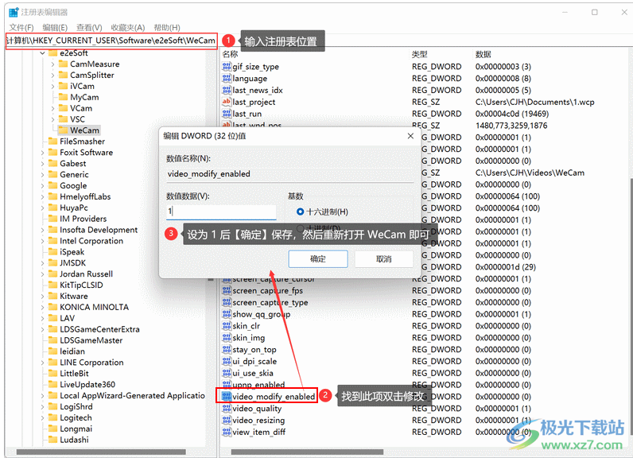Select the HuyaPc tree item
633x458 pixels.
point(74,208)
